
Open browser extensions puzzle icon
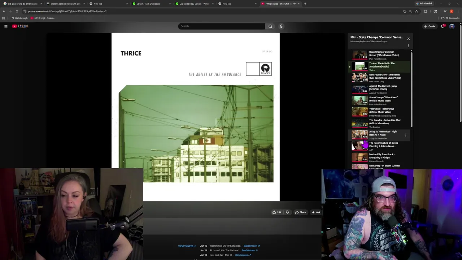426,11
